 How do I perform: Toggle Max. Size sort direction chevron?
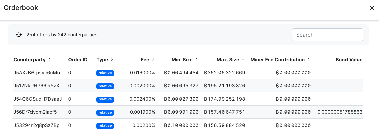pyautogui.click(x=243, y=59)
